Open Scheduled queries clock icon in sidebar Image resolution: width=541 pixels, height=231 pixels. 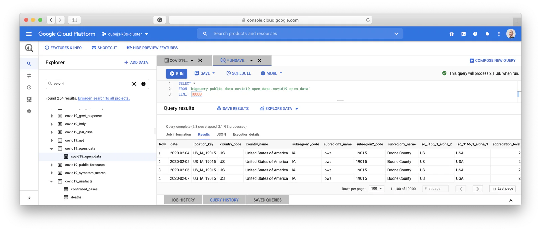point(29,87)
